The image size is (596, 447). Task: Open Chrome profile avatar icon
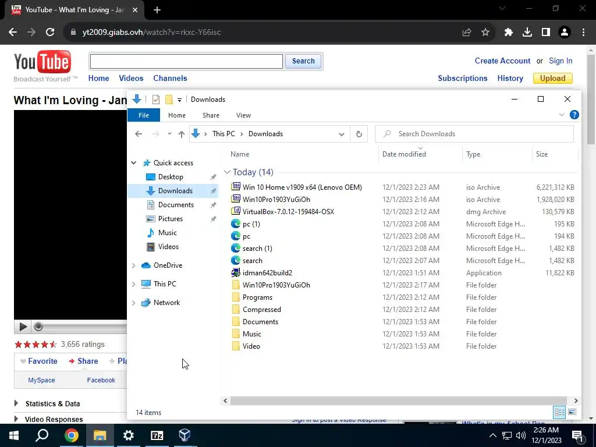[x=565, y=33]
